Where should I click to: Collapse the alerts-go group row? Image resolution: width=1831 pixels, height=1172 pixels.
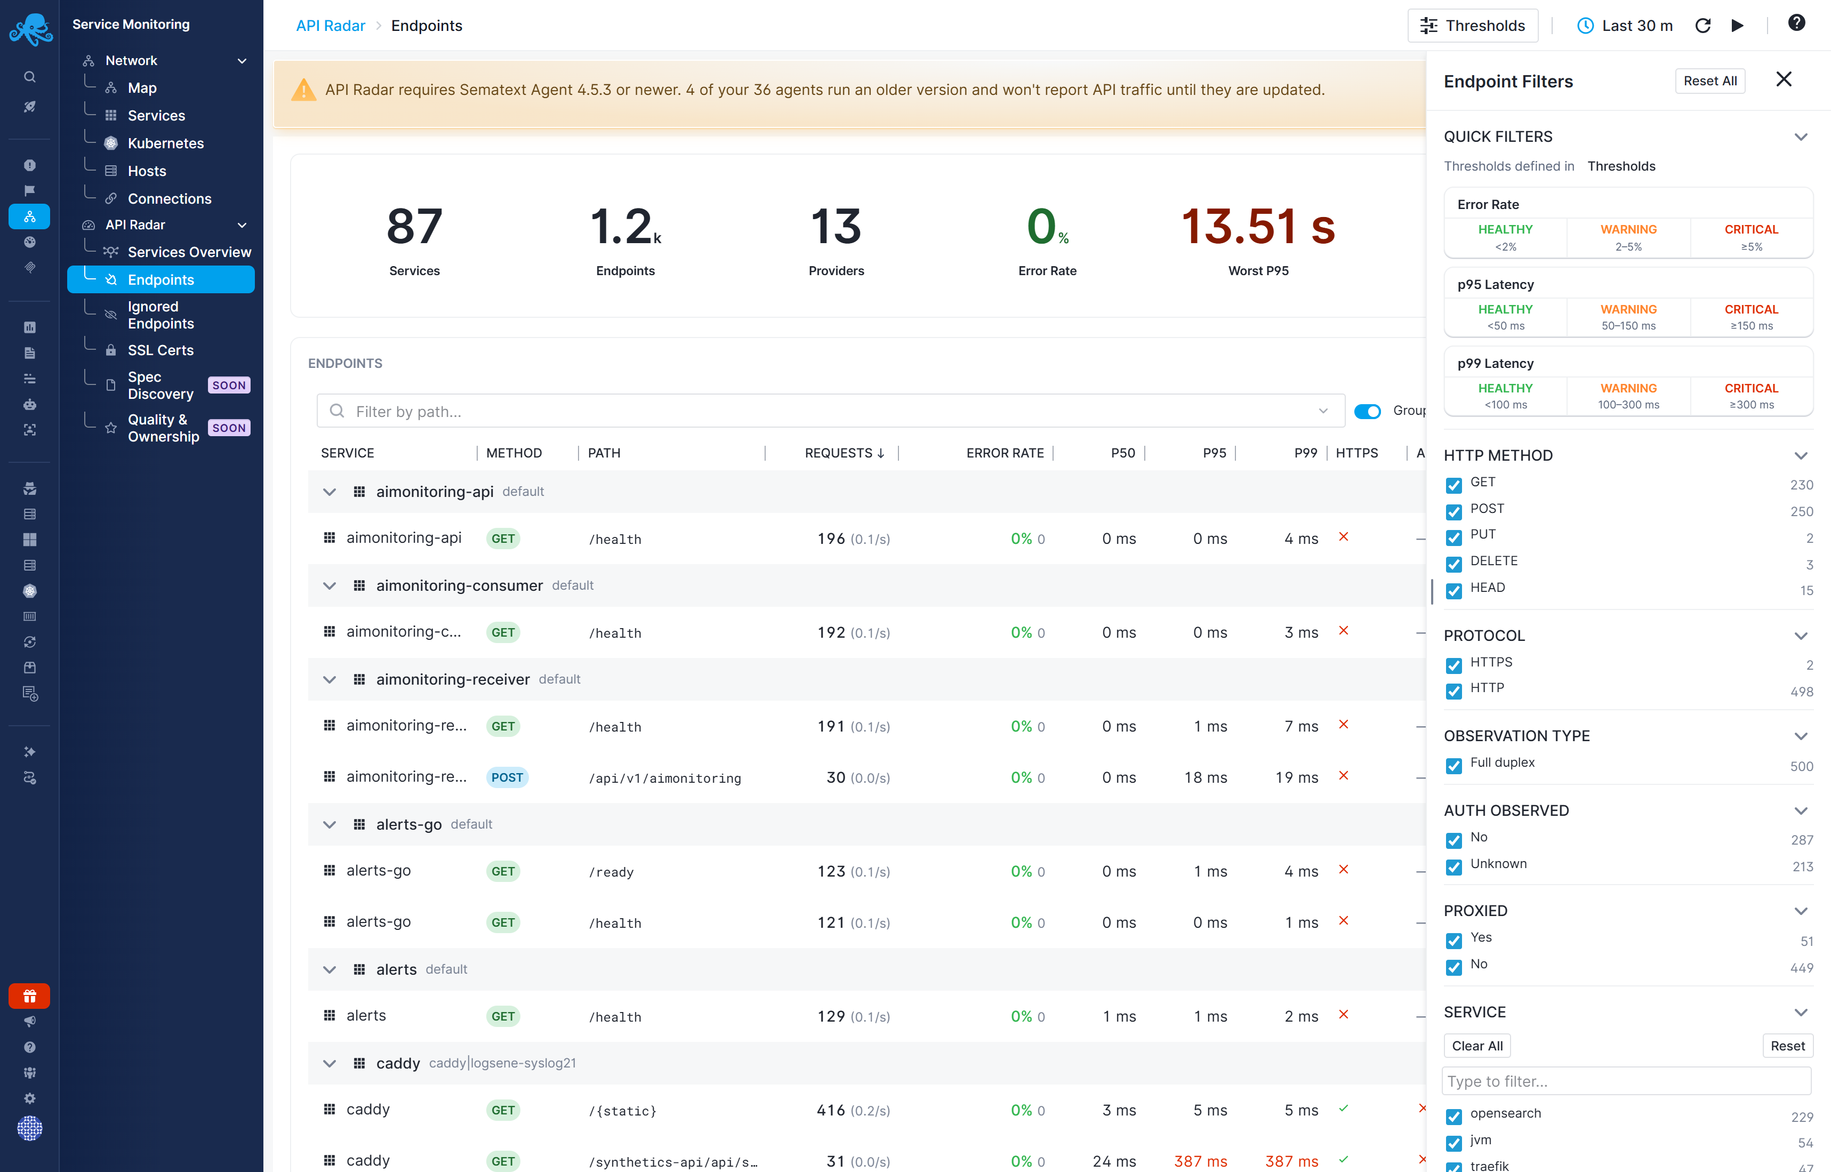(330, 824)
